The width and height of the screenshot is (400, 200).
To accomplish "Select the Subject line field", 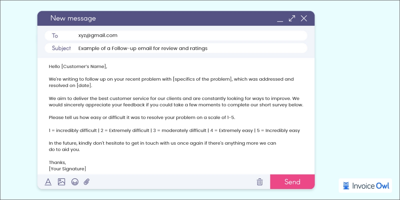I will (61, 48).
